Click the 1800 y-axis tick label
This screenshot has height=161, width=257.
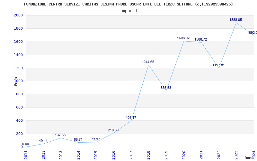tap(18, 28)
